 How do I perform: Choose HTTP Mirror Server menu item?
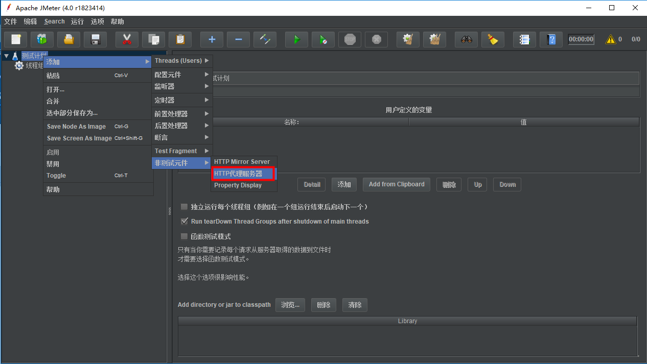[x=244, y=162]
